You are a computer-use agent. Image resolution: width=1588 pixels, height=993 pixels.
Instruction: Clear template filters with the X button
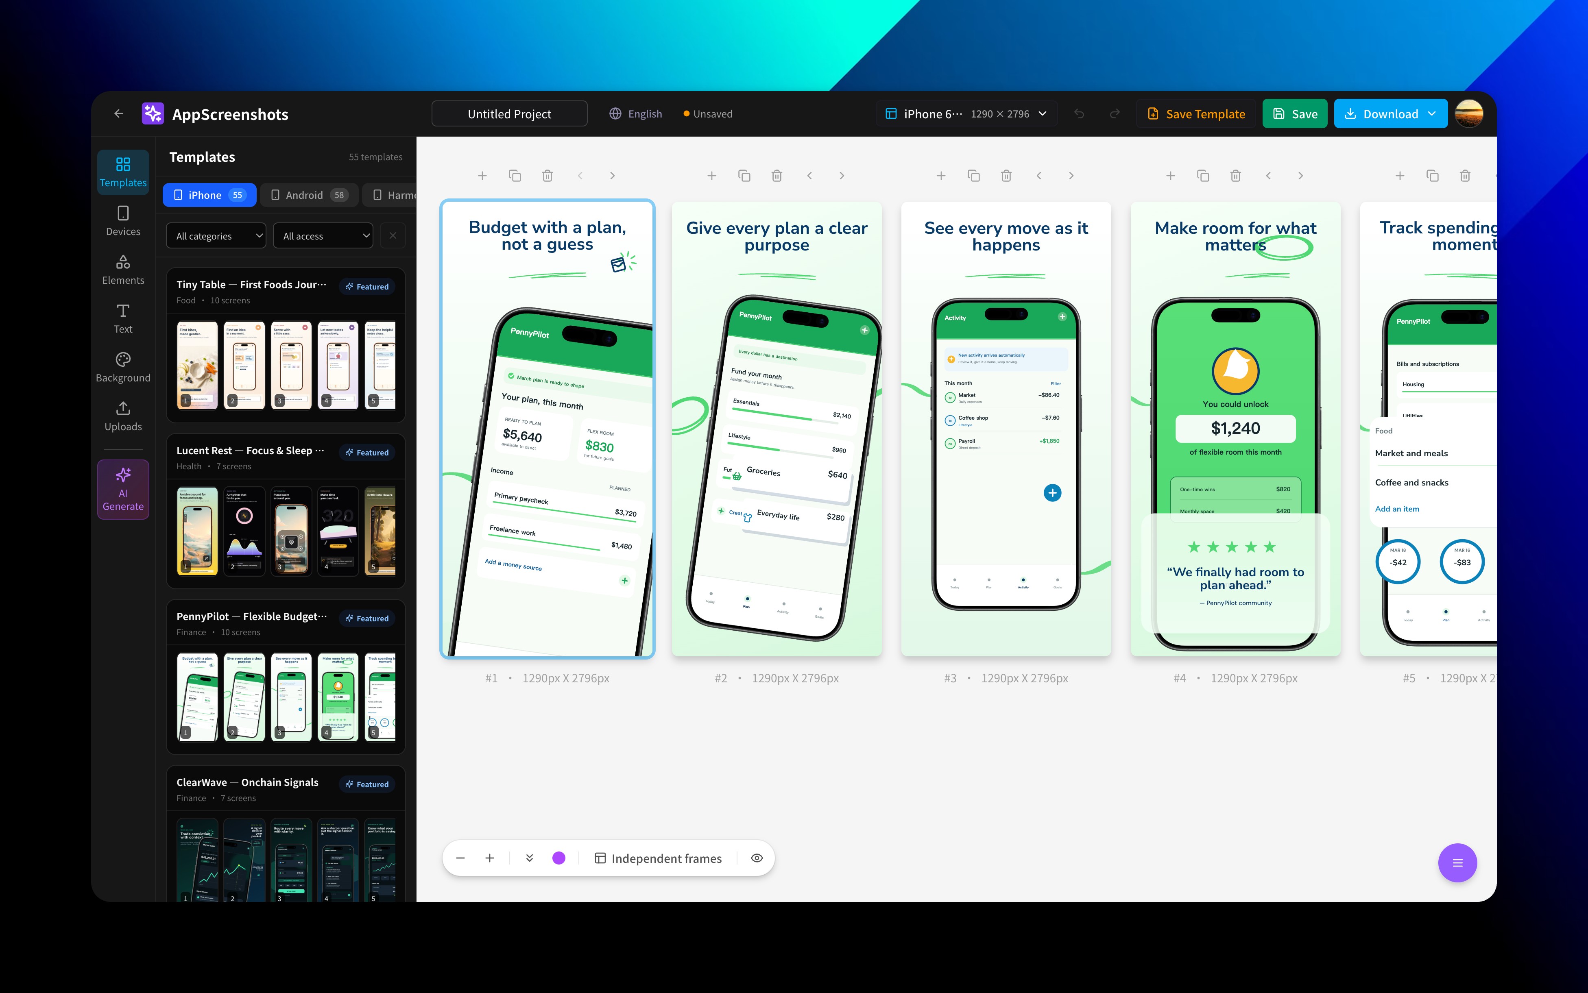pyautogui.click(x=393, y=236)
